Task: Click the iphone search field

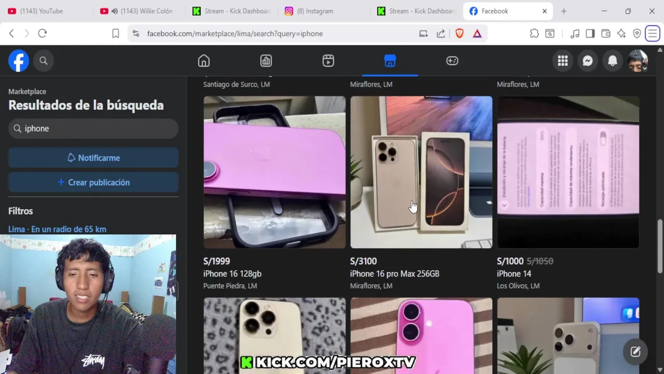Action: coord(93,128)
